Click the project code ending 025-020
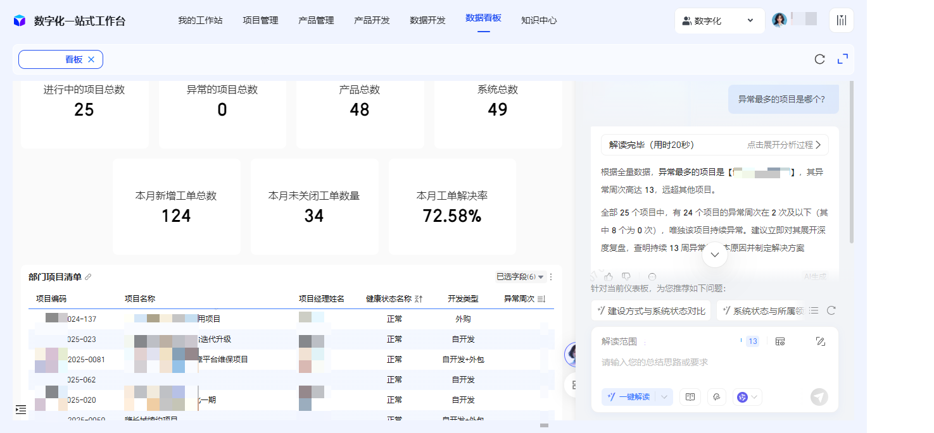This screenshot has width=934, height=433. click(81, 400)
